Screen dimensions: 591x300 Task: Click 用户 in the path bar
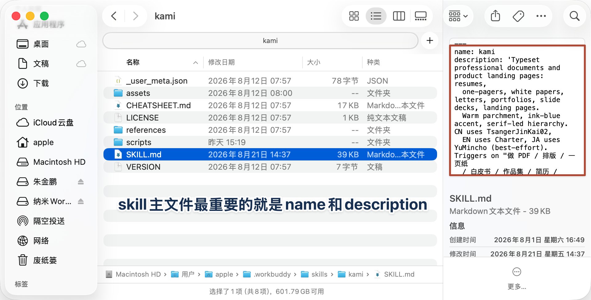(183, 274)
